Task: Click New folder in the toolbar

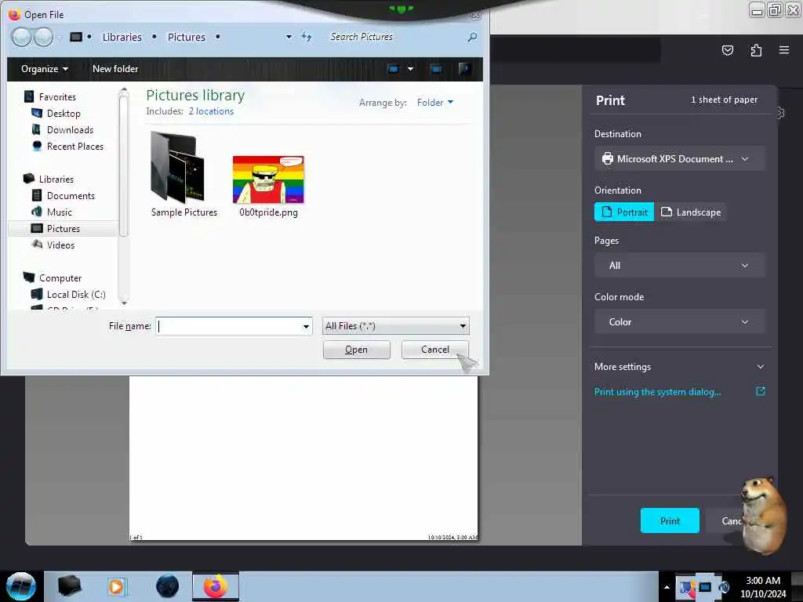Action: tap(115, 69)
